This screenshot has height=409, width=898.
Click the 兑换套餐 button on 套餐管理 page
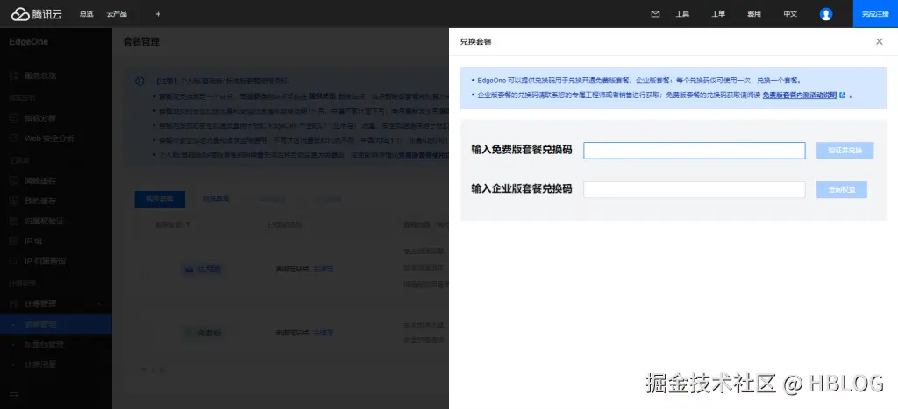(x=216, y=199)
